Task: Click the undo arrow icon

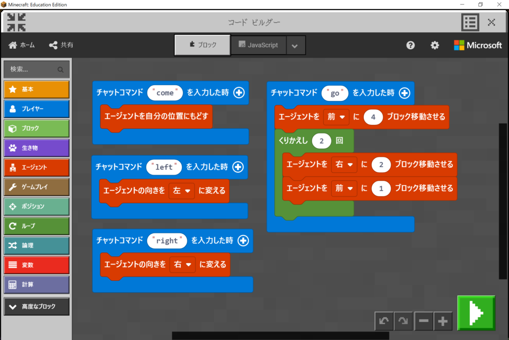Action: (384, 322)
